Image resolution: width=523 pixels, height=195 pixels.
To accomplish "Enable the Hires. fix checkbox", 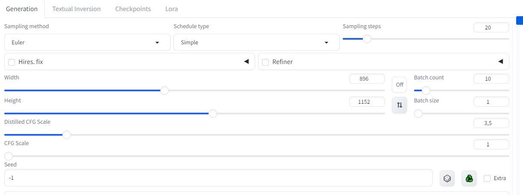I will (12, 62).
